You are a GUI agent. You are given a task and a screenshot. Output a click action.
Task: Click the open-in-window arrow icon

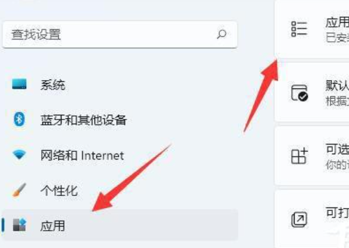point(299,219)
